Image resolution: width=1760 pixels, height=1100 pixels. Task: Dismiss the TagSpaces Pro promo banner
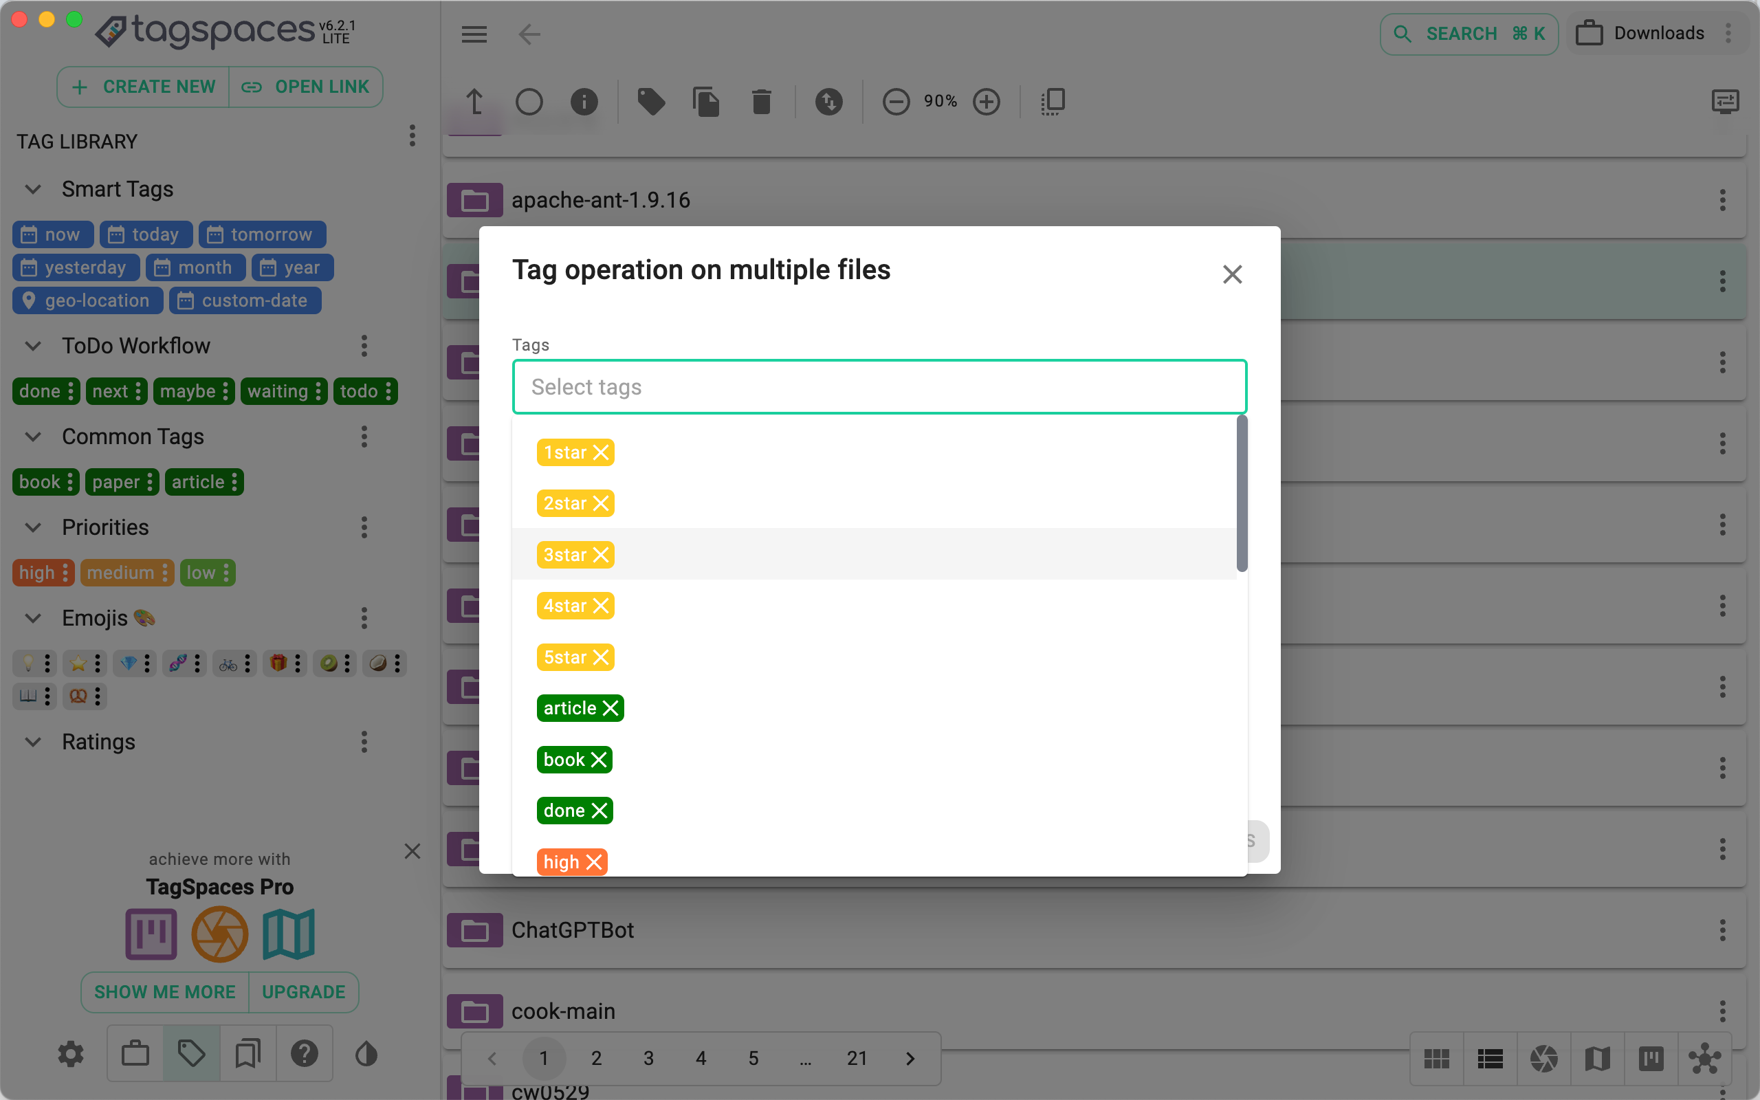click(x=412, y=851)
